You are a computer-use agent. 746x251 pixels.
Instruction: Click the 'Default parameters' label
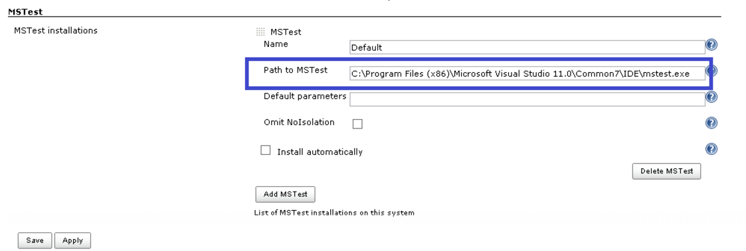pos(305,96)
